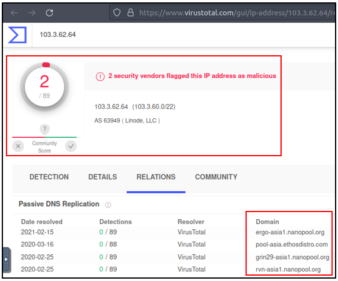Viewport: 338px width, 281px height.
Task: Open the shield tracking protection icon
Action: [117, 12]
